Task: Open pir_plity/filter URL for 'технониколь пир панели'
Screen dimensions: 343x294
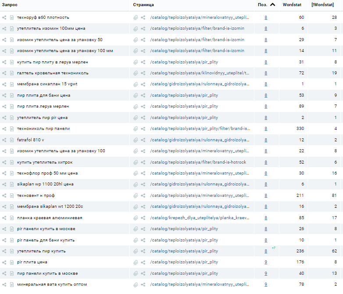Action: click(x=200, y=129)
